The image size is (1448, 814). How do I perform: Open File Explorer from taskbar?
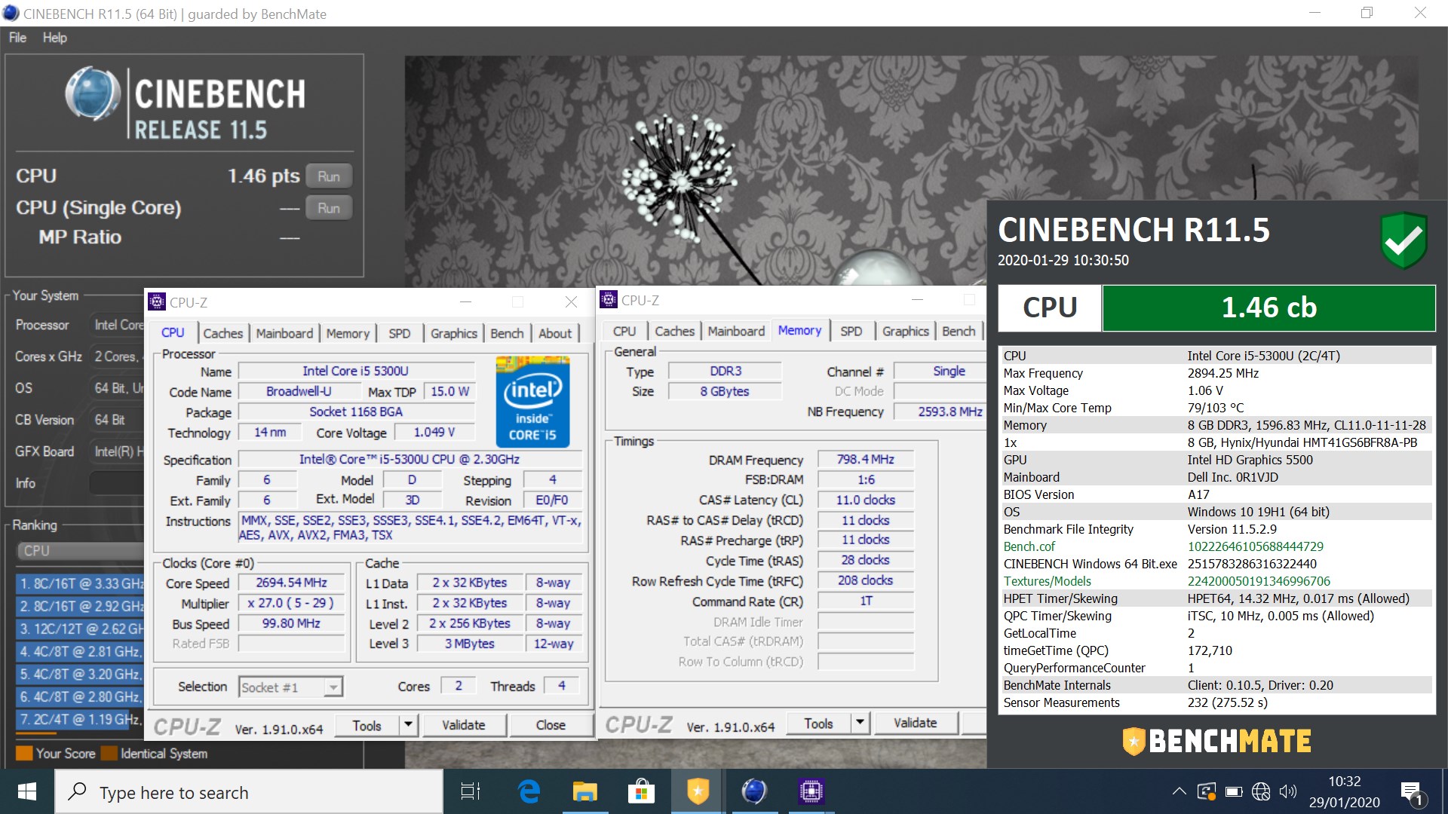pos(584,791)
